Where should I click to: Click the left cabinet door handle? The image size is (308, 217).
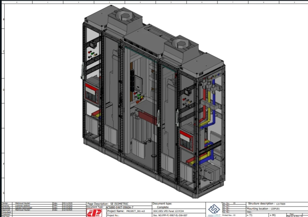(82, 72)
